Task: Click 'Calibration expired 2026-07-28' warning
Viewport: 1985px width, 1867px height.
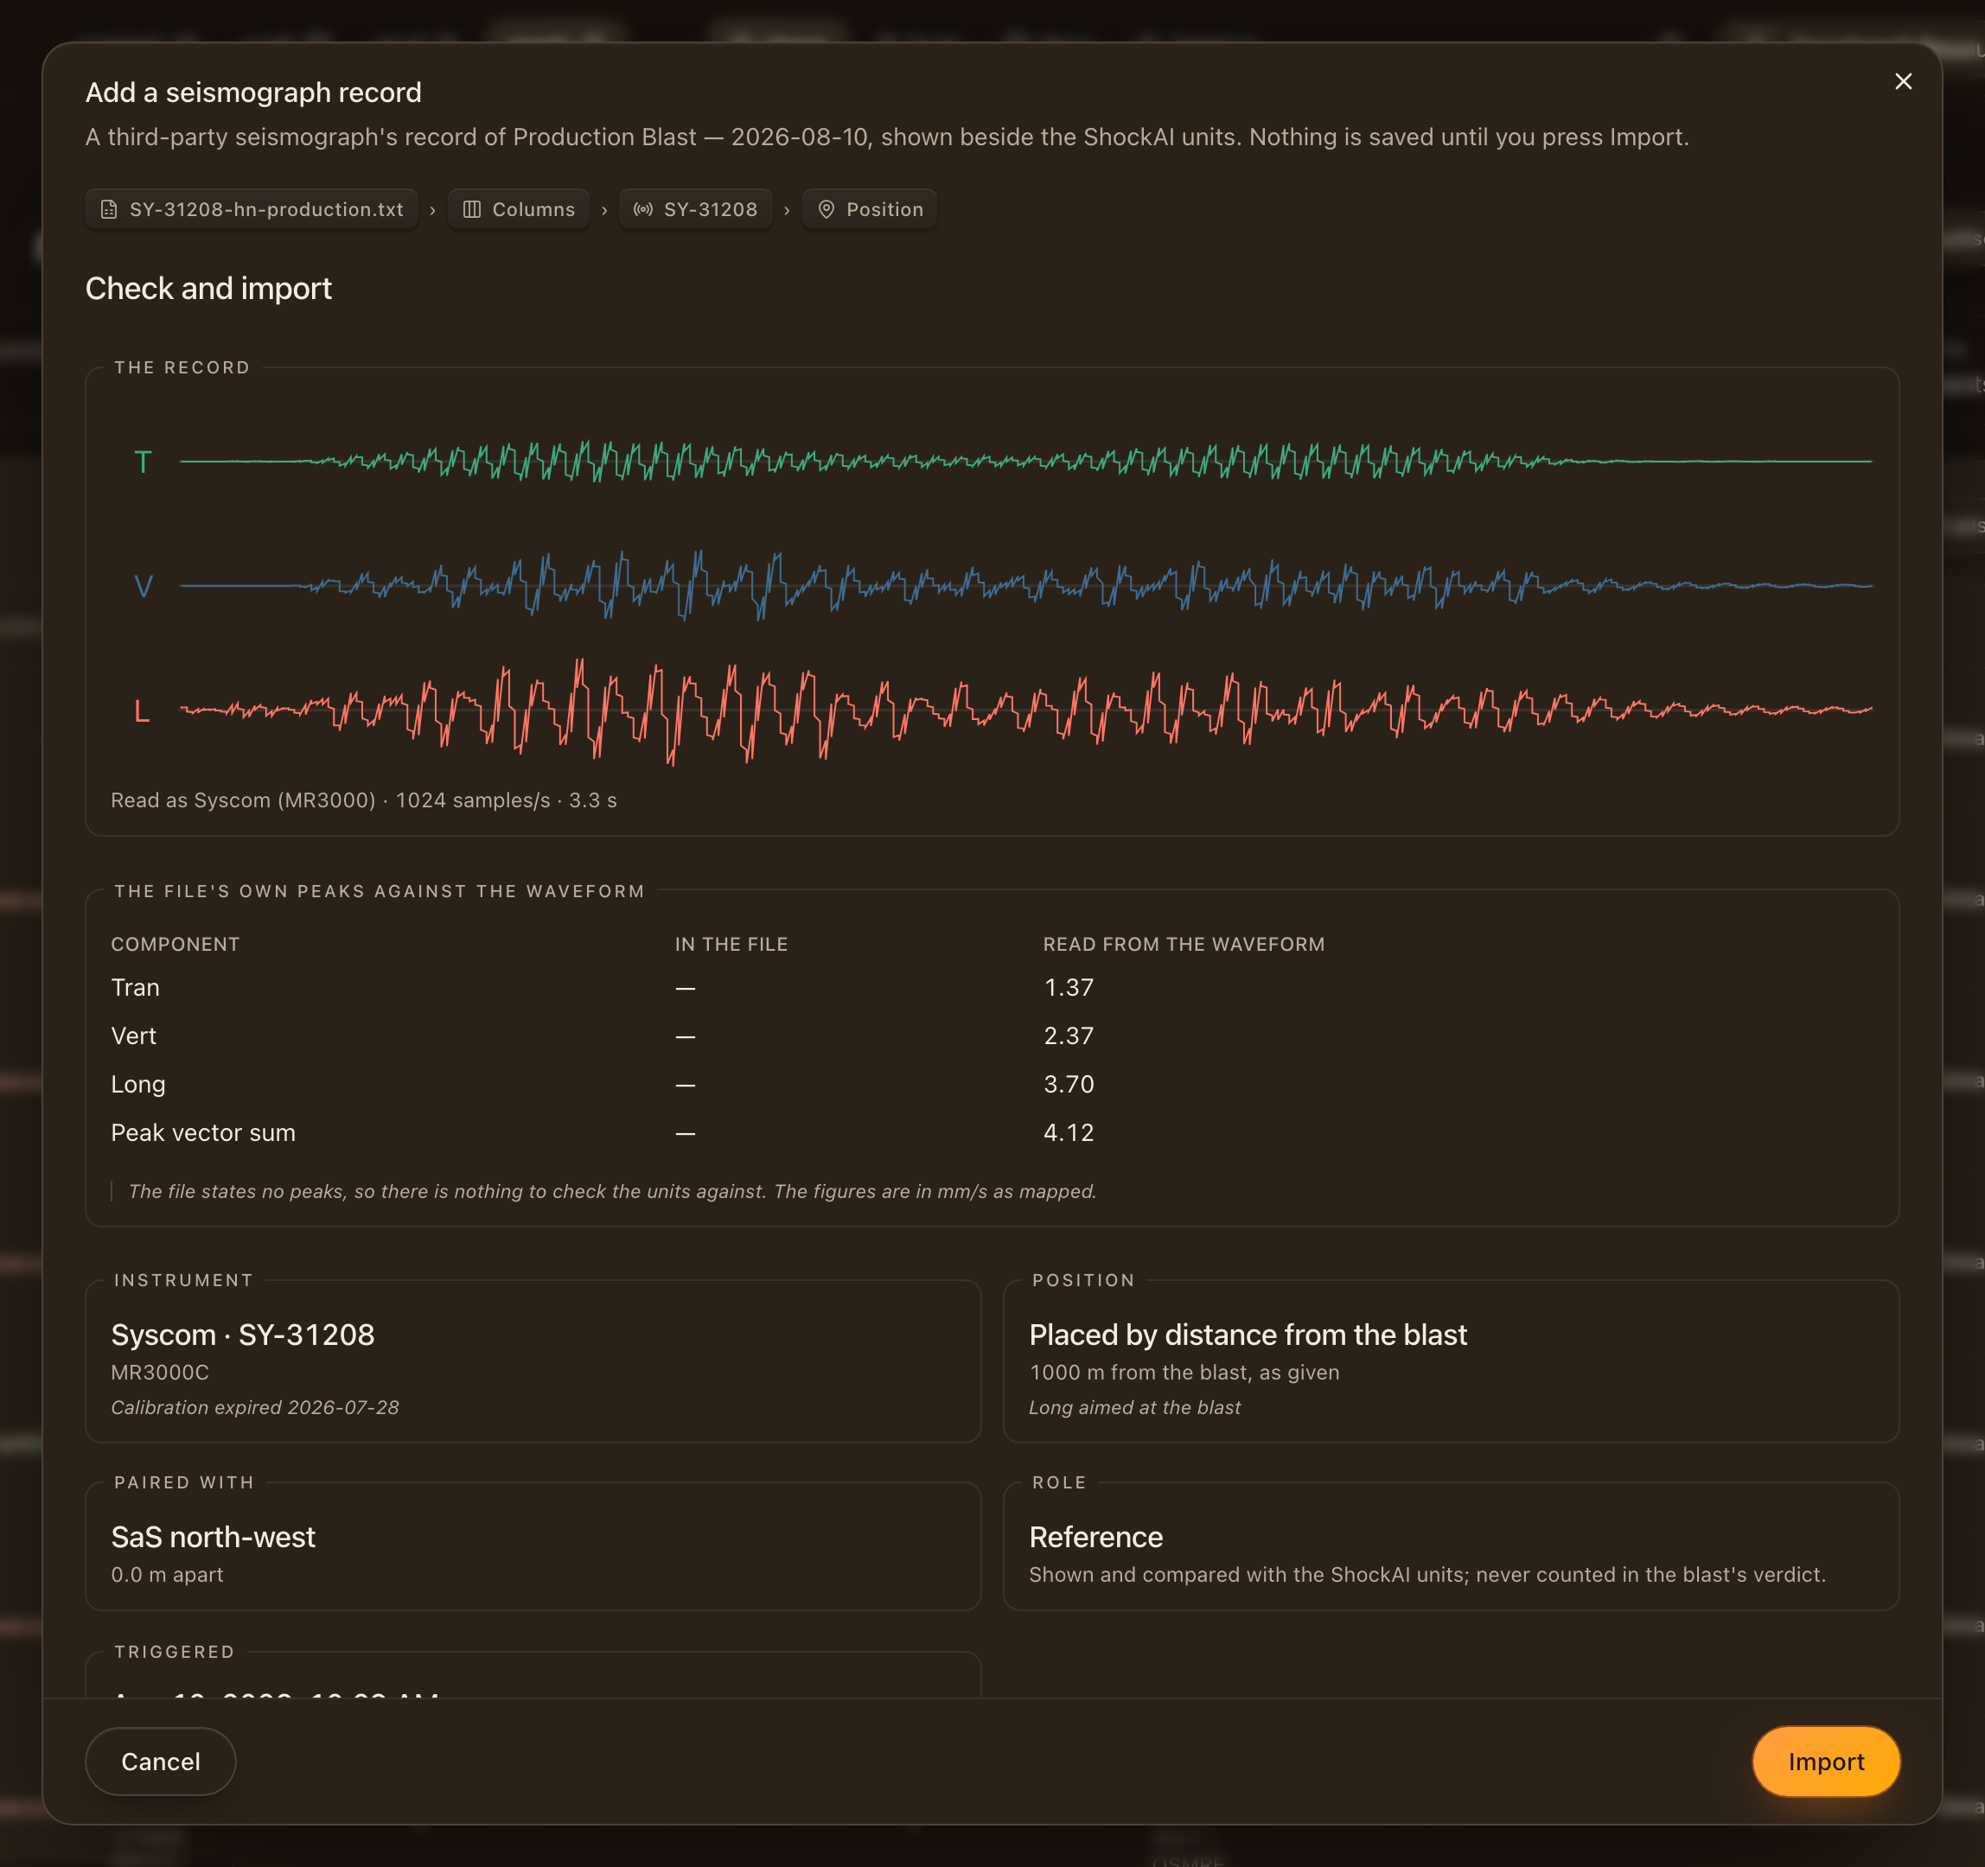Action: 255,1408
